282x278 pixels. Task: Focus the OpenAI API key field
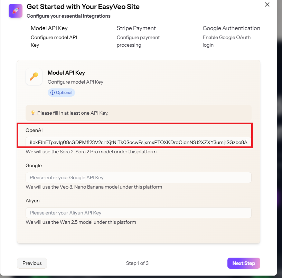pos(138,142)
